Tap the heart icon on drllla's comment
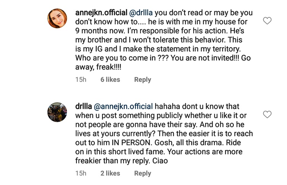Image resolution: width=287 pixels, height=185 pixels. pos(267,115)
